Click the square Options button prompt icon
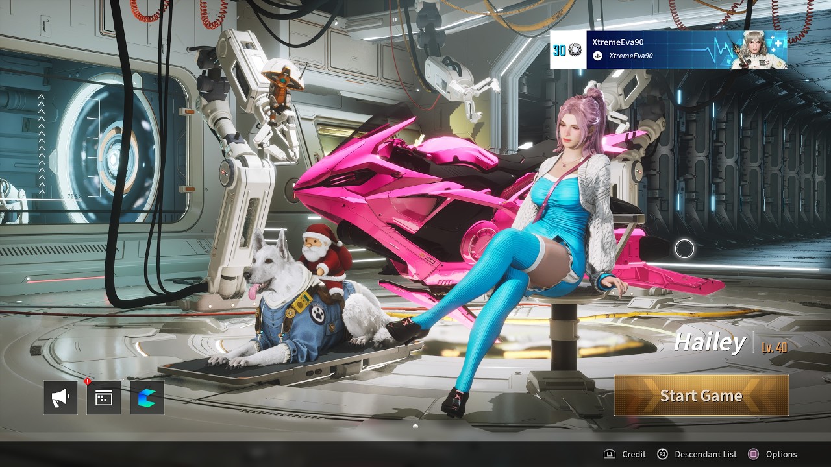This screenshot has height=467, width=831. [753, 454]
